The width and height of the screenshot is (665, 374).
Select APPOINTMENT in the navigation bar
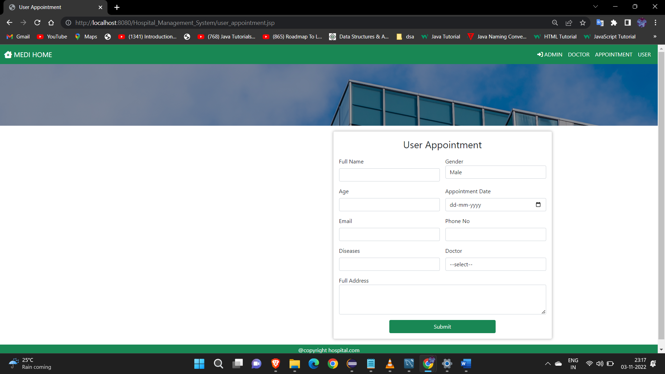click(613, 54)
